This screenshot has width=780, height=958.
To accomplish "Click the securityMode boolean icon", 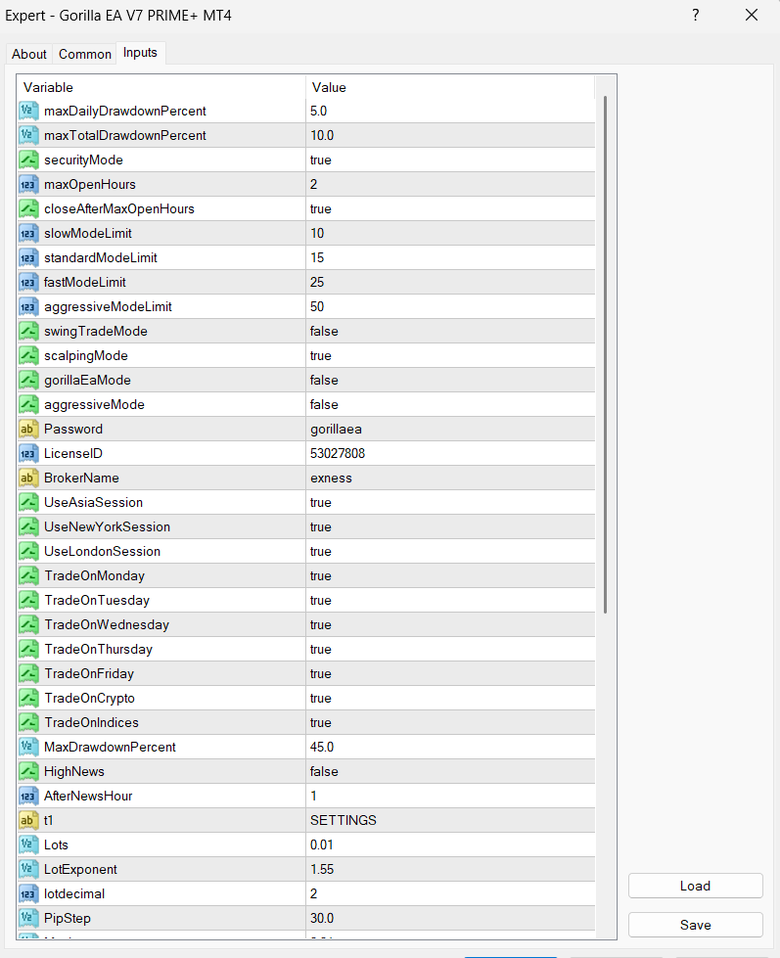I will point(28,160).
